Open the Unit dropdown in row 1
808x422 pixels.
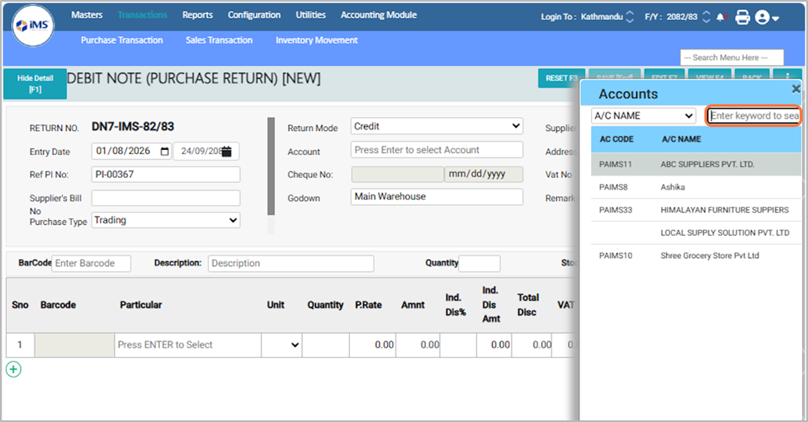pyautogui.click(x=295, y=345)
